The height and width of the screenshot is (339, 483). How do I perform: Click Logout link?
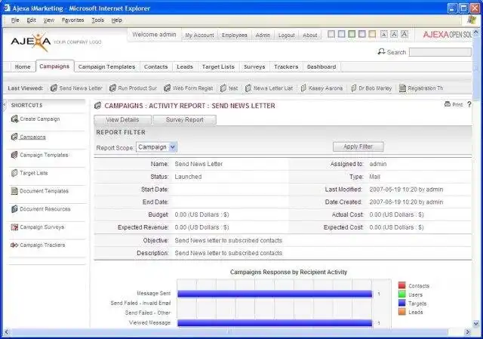click(x=287, y=35)
